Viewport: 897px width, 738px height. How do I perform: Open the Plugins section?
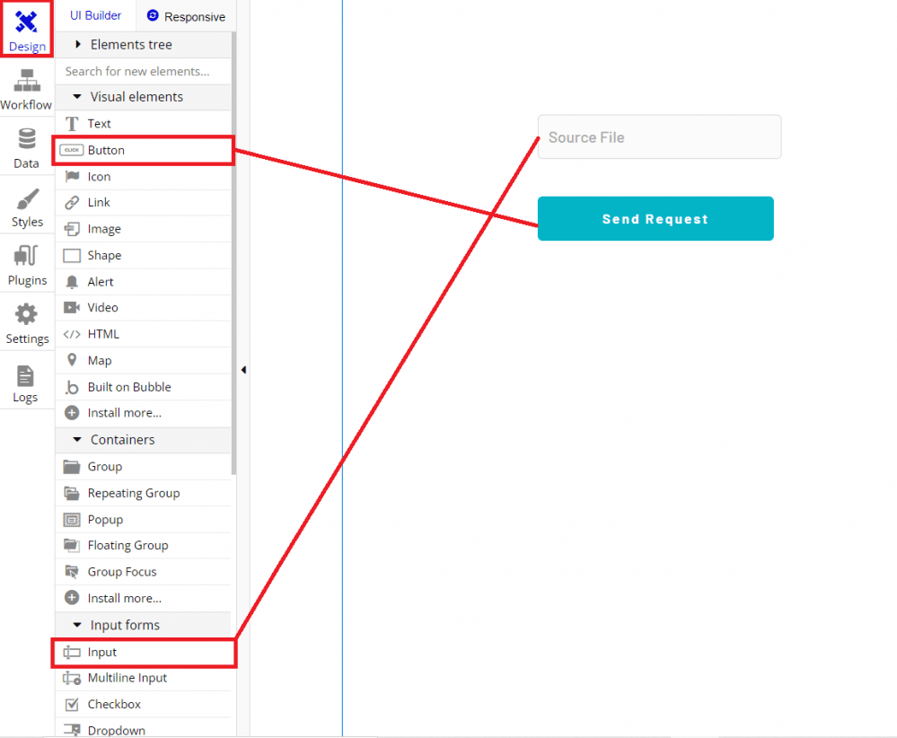[27, 266]
